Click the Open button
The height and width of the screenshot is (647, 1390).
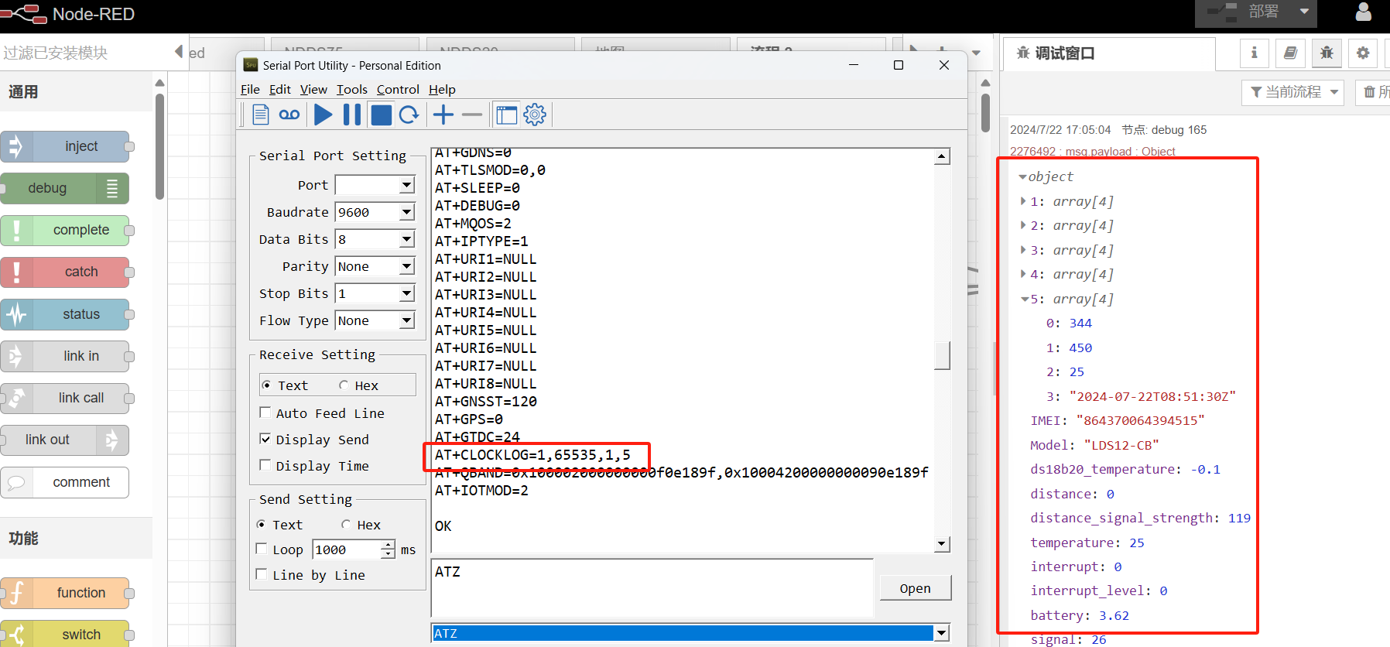tap(916, 588)
